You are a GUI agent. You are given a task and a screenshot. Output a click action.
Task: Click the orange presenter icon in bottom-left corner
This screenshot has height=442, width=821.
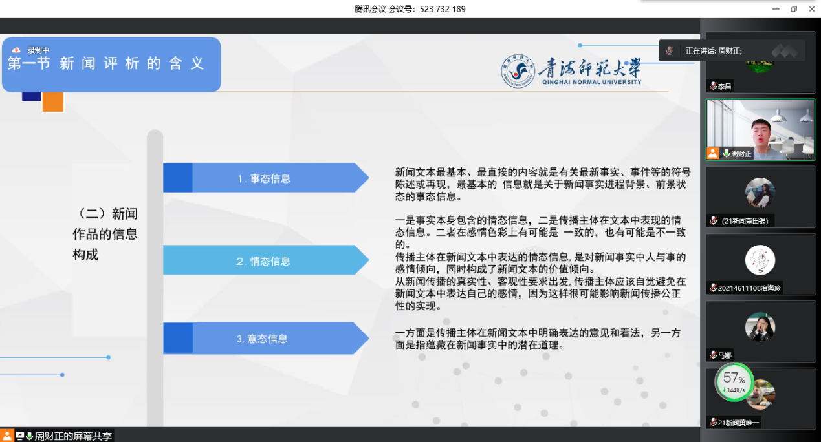pyautogui.click(x=7, y=436)
